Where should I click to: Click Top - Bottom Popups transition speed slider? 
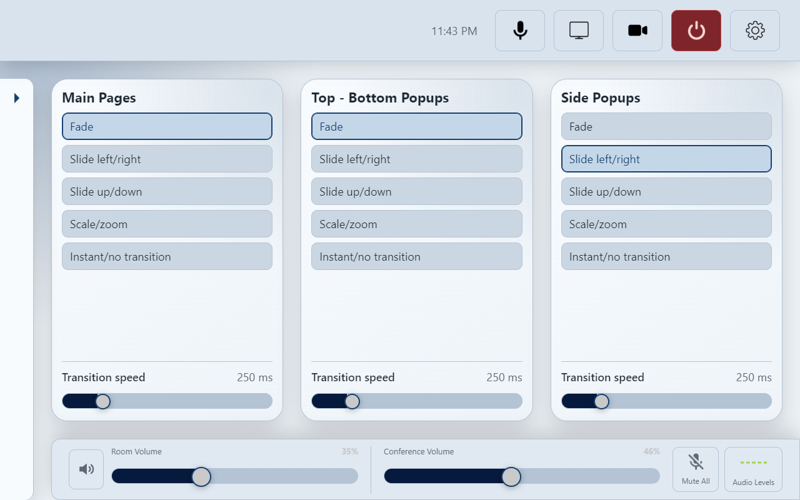coord(417,401)
